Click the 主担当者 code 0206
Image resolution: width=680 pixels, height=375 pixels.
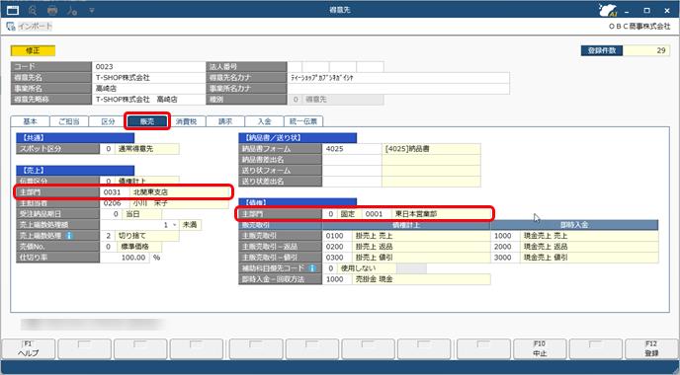[115, 203]
